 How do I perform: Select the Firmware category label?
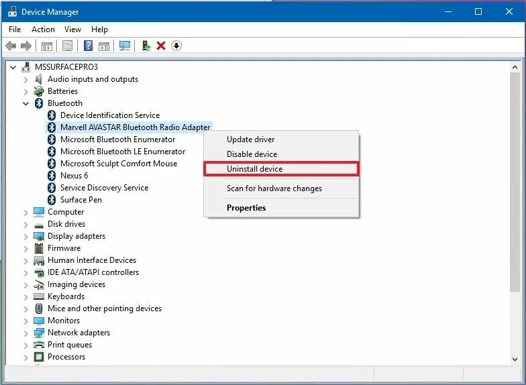click(x=64, y=248)
